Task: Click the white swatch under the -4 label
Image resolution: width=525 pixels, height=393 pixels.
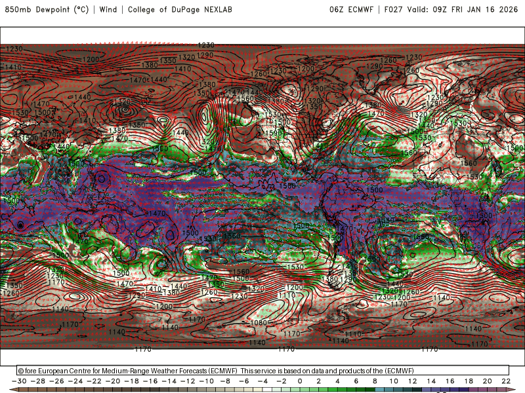Action: click(268, 390)
